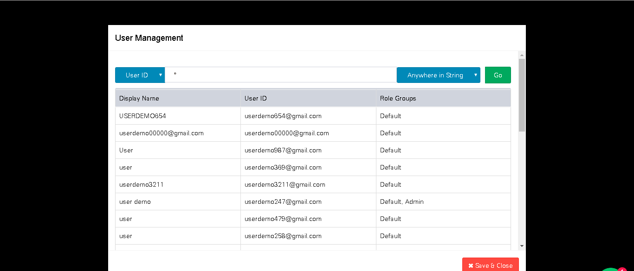Click the userdemo3211 display name cell

click(178, 184)
